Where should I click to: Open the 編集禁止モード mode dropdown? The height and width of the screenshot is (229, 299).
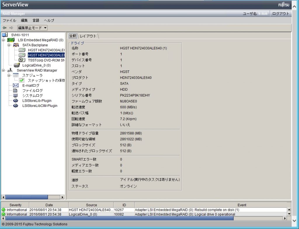(32, 28)
